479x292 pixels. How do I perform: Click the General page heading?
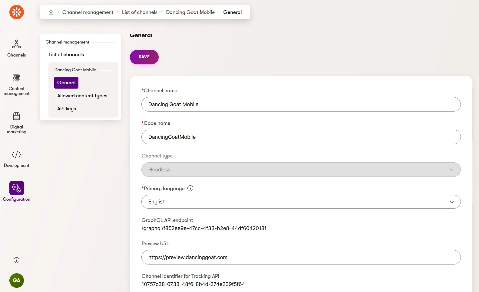point(141,35)
